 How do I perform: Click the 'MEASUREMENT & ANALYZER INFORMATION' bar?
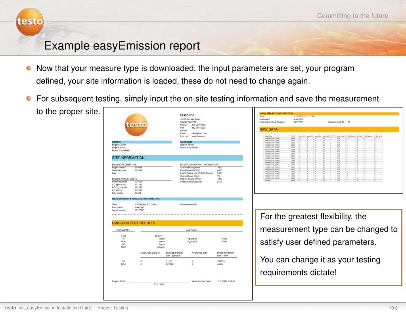pyautogui.click(x=177, y=199)
